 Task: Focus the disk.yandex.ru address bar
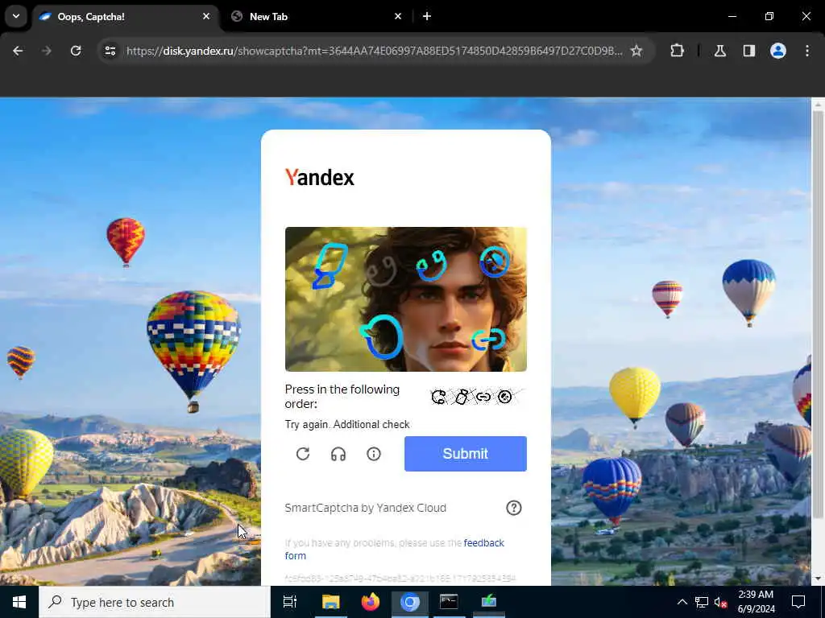click(374, 51)
